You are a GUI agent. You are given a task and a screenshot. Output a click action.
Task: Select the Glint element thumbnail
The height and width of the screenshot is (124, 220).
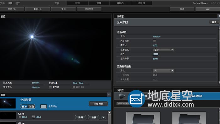coord(8,116)
